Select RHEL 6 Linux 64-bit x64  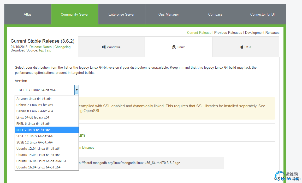[x=47, y=123]
